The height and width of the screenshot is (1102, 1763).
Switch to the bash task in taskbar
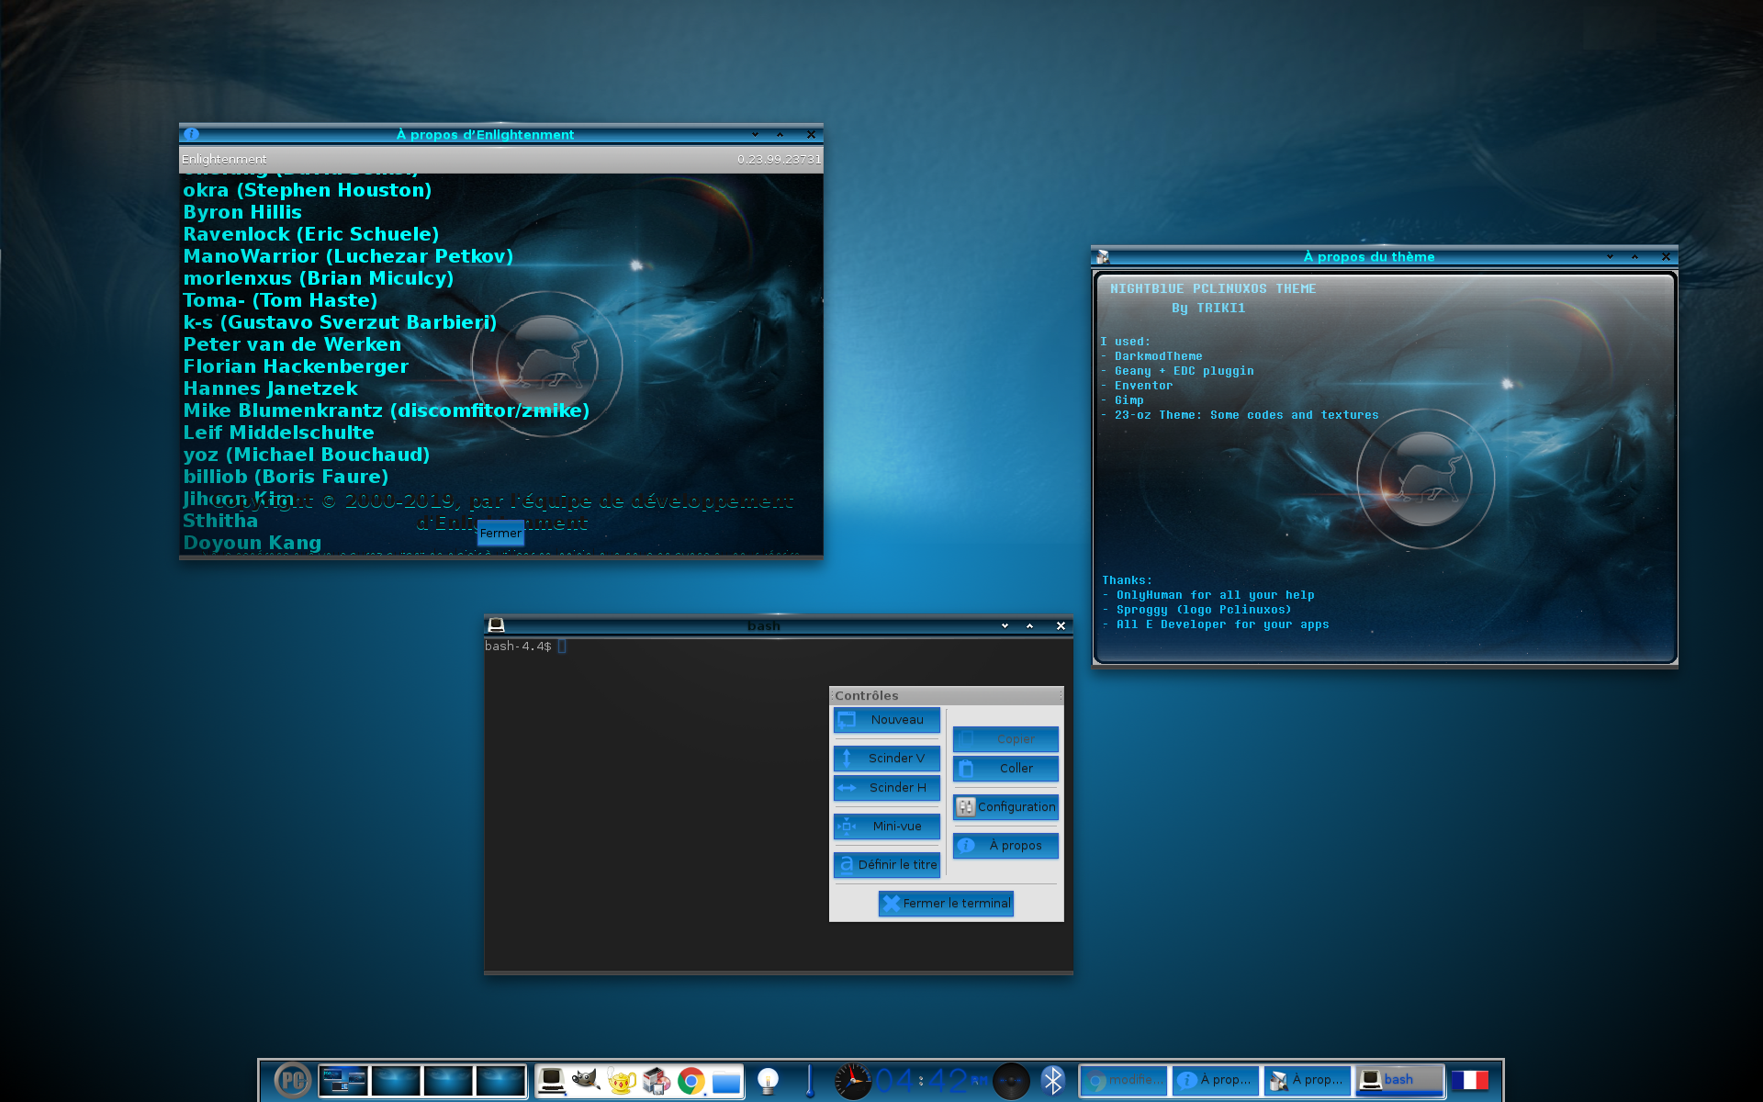point(1399,1080)
